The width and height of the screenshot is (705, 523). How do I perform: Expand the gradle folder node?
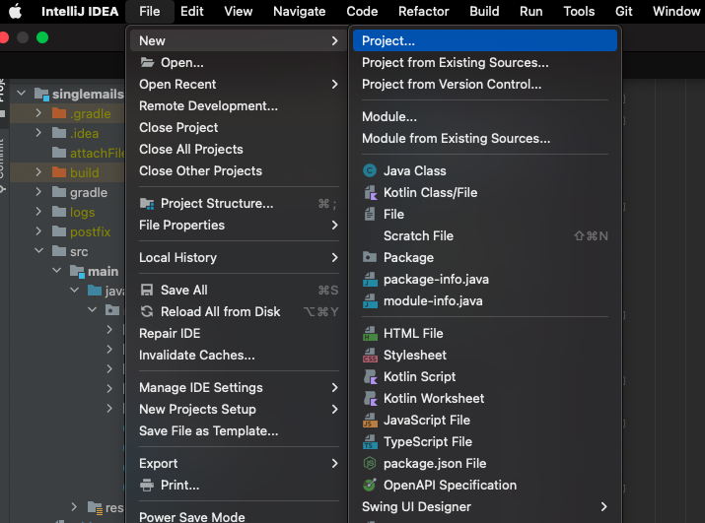pos(38,192)
